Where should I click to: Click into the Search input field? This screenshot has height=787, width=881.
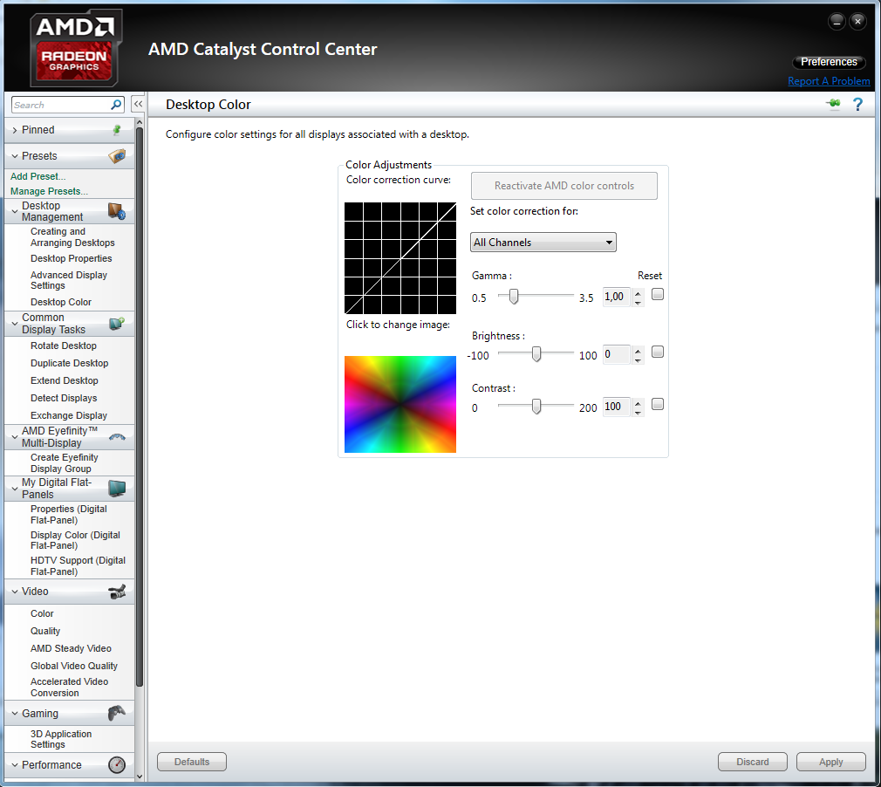pyautogui.click(x=61, y=105)
